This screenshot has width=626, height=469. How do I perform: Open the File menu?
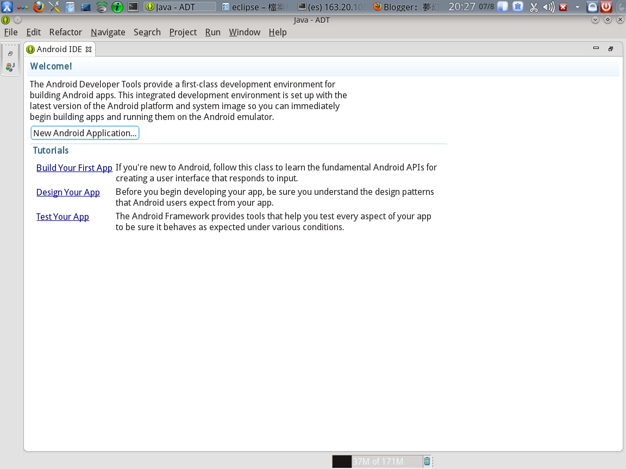click(11, 33)
